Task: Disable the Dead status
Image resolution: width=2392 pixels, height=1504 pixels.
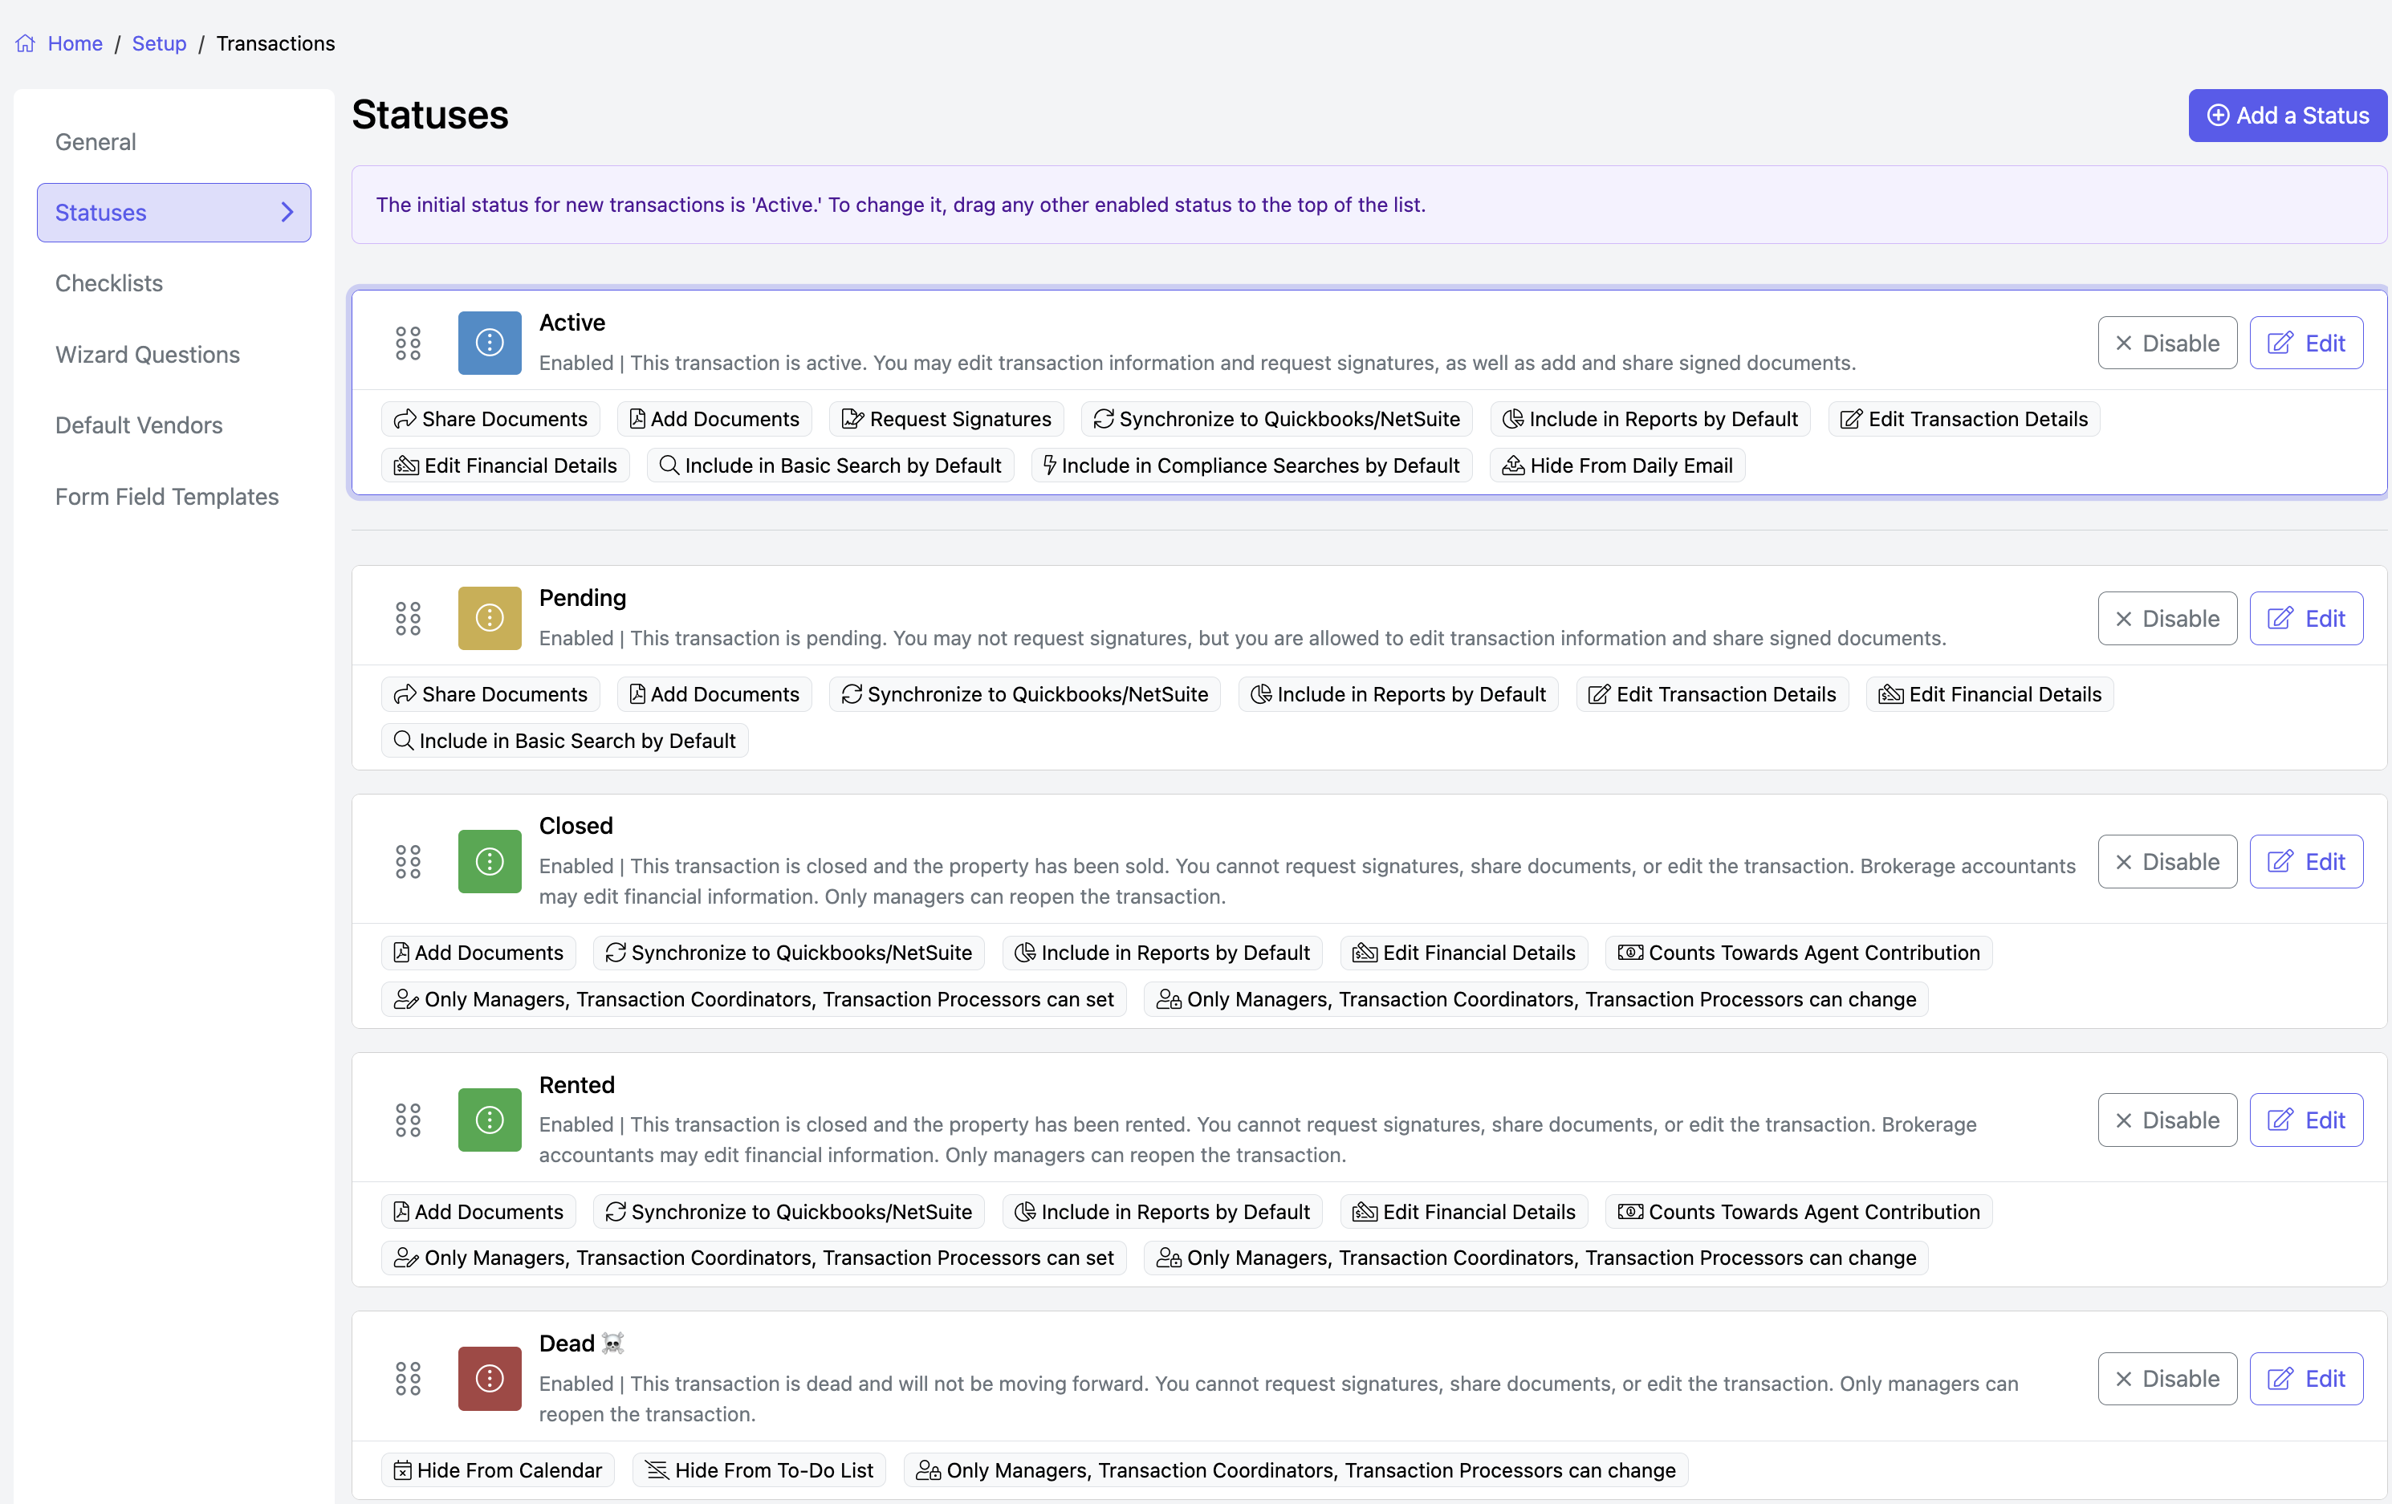Action: coord(2166,1378)
